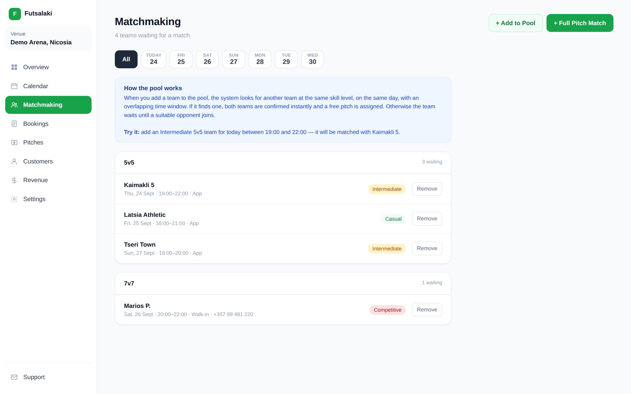Switch to the Wed 30 date filter
The width and height of the screenshot is (631, 394).
tap(313, 59)
